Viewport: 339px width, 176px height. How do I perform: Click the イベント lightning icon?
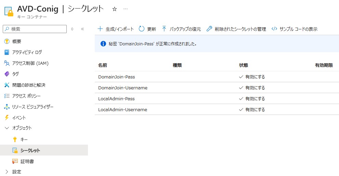tap(6, 118)
